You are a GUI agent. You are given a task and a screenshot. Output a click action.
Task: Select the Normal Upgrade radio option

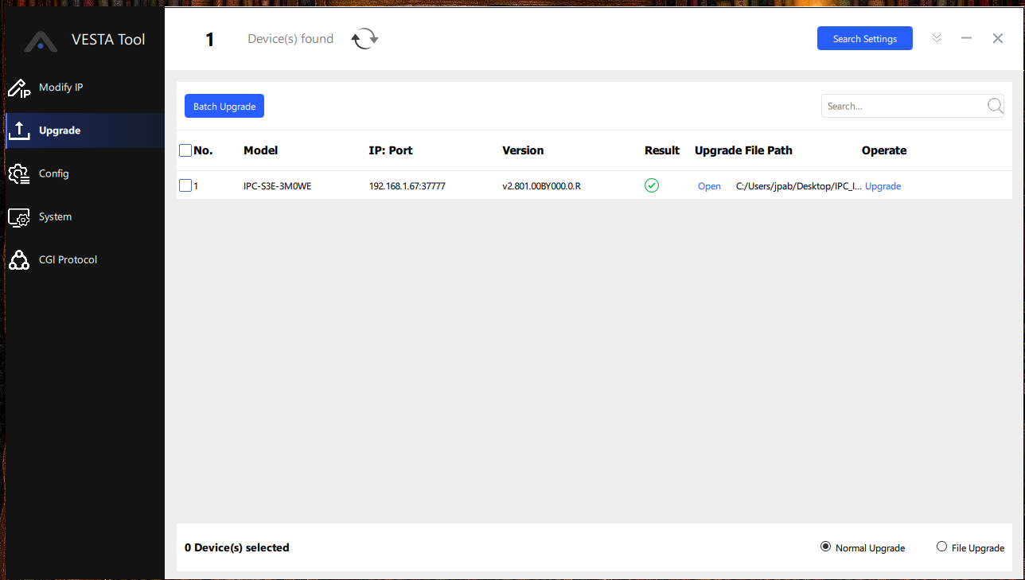pos(825,547)
